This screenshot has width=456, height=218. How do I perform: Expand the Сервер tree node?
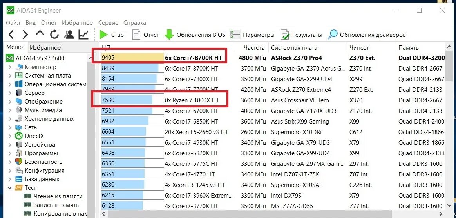[10, 93]
